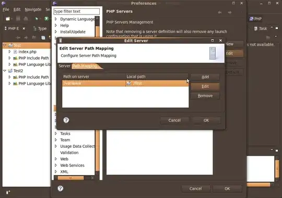Click Forward arrow in PHP Explorer toolbar
Viewport: 282px width, 198px height.
(26, 38)
